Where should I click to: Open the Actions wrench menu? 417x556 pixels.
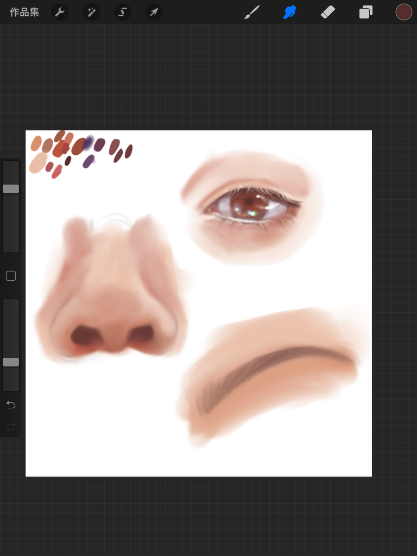(60, 12)
